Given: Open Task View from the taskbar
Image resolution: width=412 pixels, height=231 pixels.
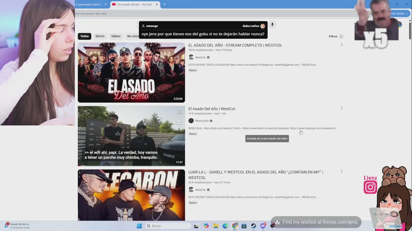Looking at the screenshot, I should point(196,226).
